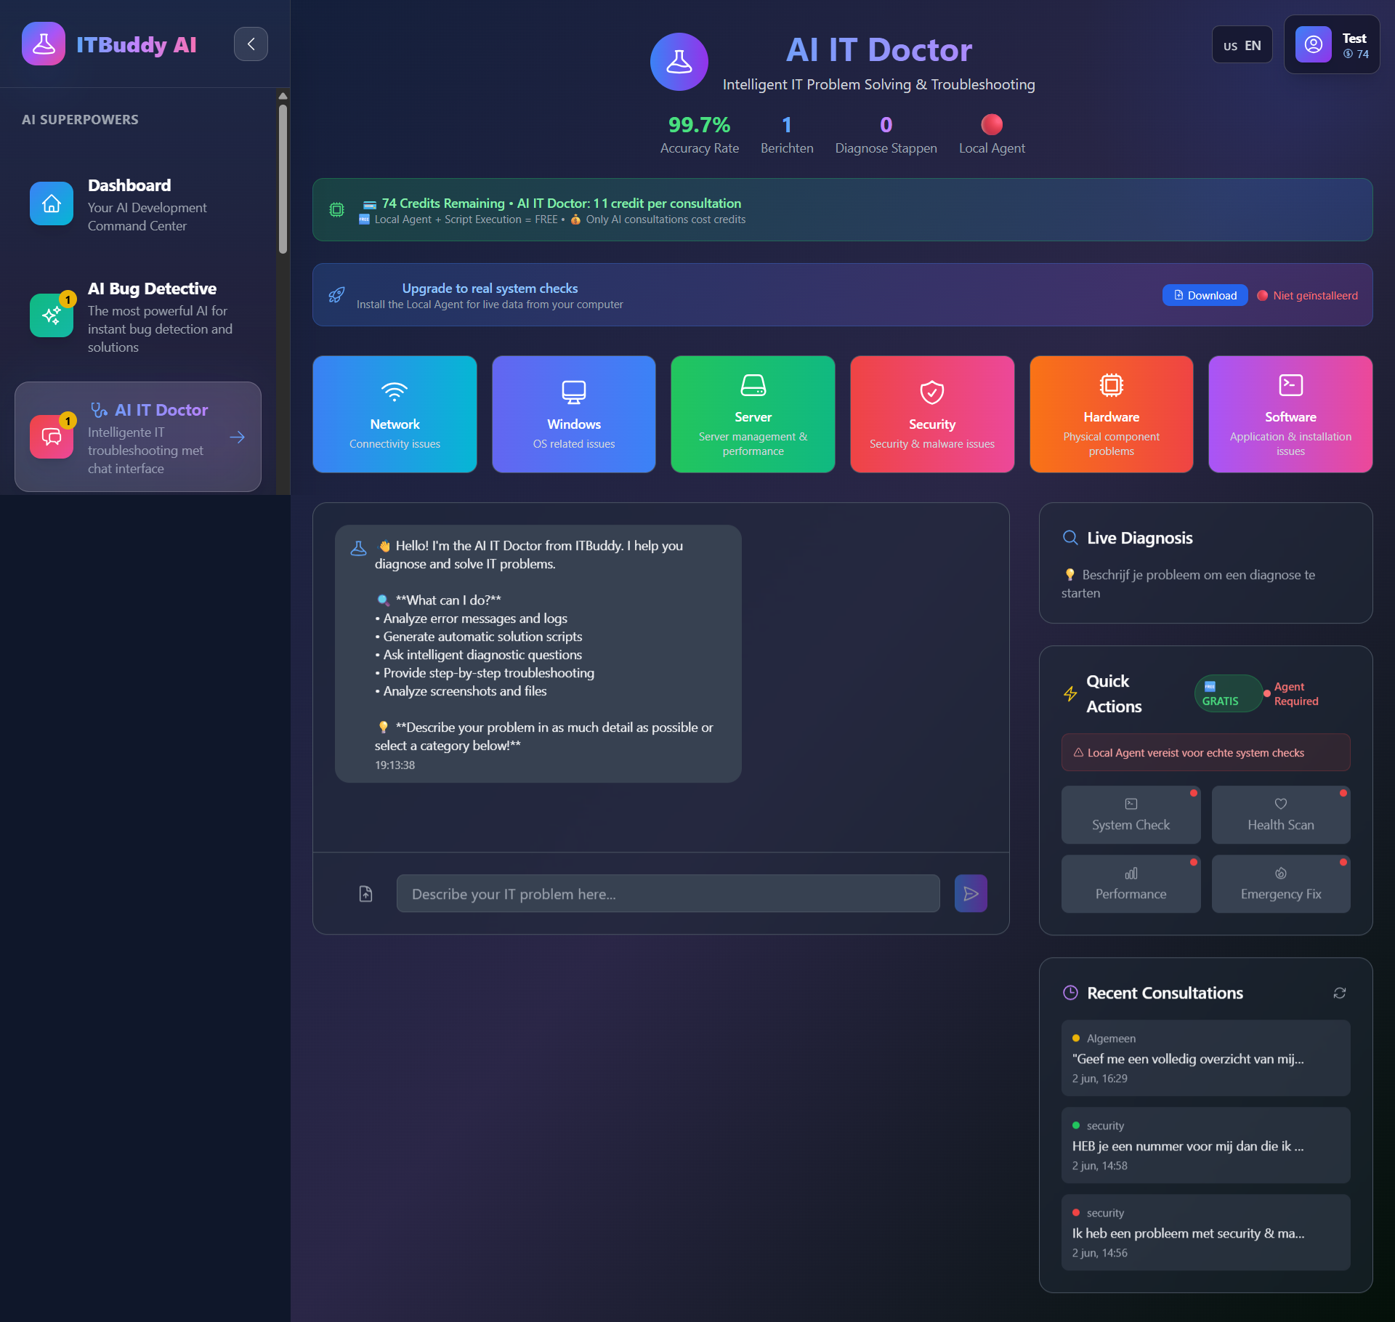Click the Recent Consultations clock icon
Screen dimensions: 1395x1322
[1070, 993]
